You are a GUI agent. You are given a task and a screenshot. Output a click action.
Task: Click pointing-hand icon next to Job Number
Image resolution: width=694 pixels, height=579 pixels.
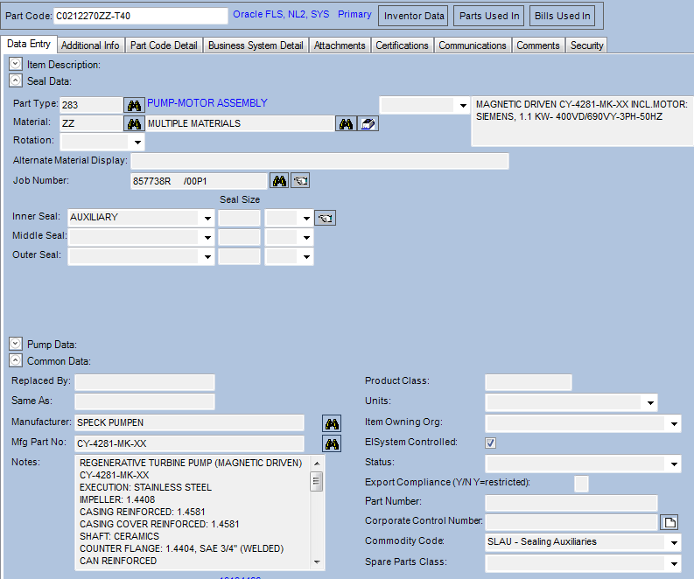coord(300,180)
